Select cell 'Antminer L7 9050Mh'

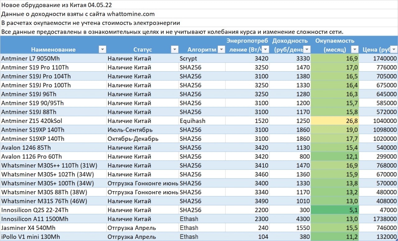(53, 58)
